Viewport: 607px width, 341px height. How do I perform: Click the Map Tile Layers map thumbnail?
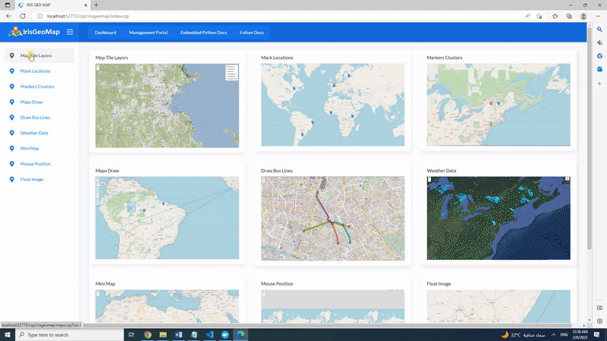(167, 105)
